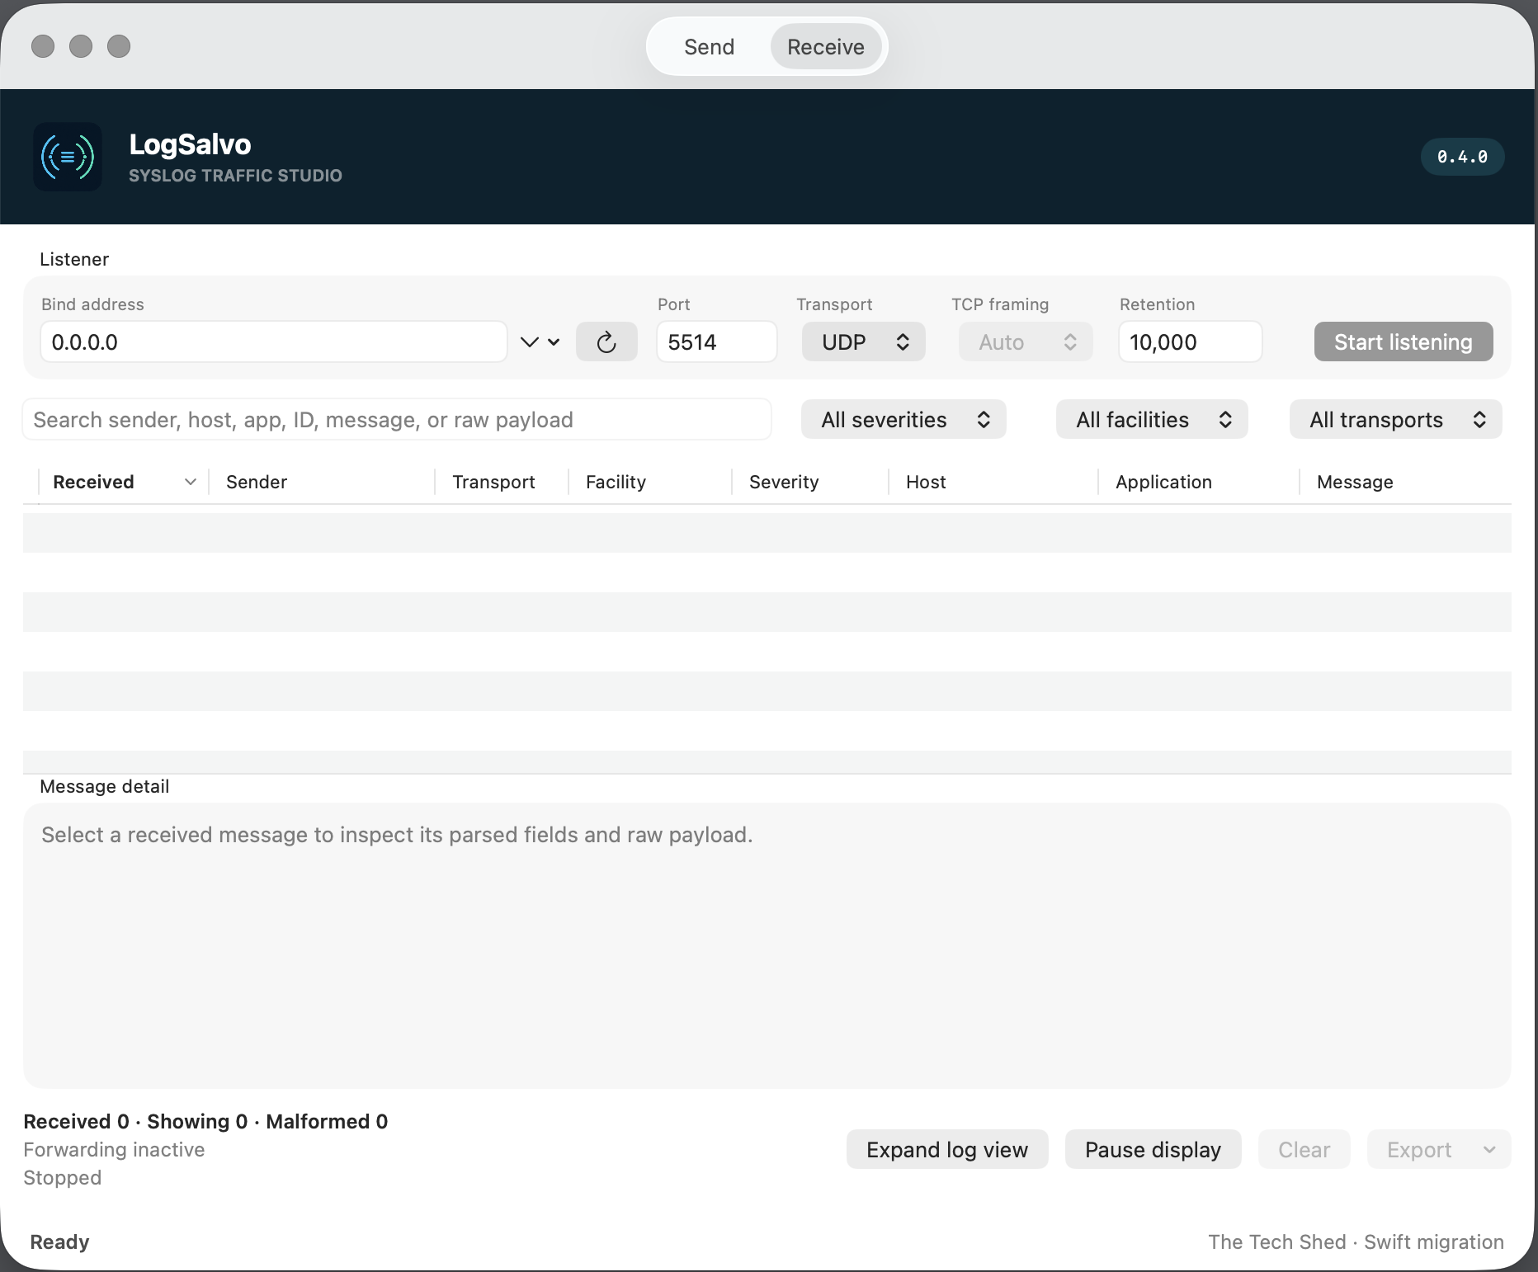Click the window zoom button
This screenshot has height=1272, width=1538.
coord(119,46)
